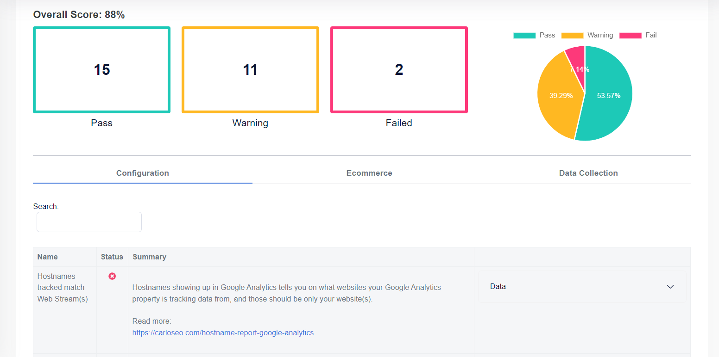The height and width of the screenshot is (357, 719).
Task: Toggle the Fail legend swatch
Action: (x=630, y=36)
